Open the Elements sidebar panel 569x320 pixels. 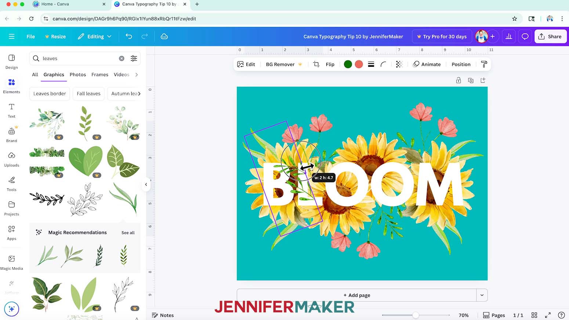tap(11, 86)
